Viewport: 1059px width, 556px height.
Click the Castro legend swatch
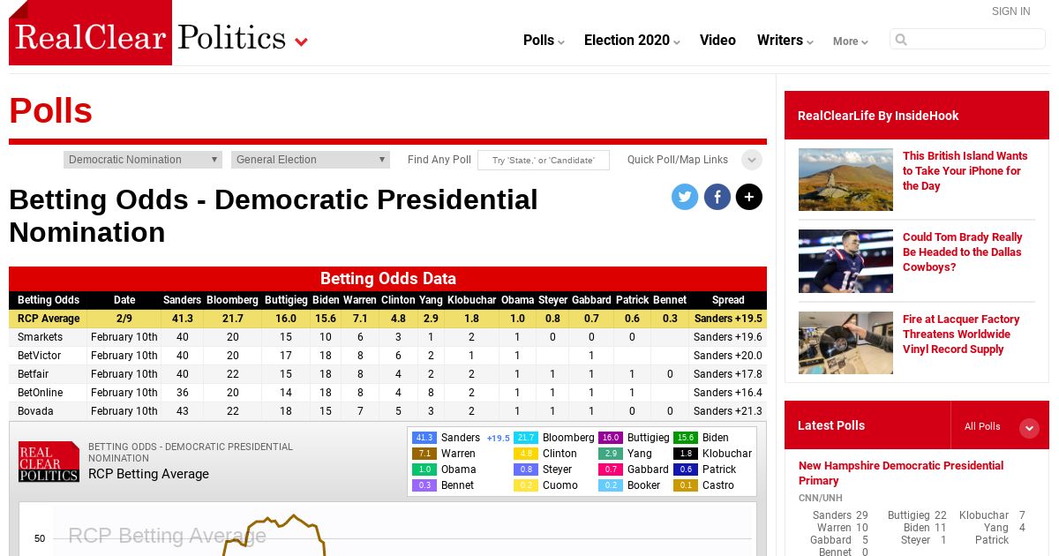(x=686, y=485)
